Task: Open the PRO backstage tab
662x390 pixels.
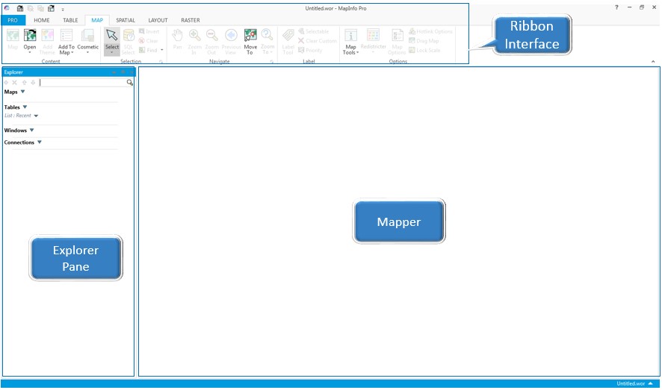Action: coord(13,20)
